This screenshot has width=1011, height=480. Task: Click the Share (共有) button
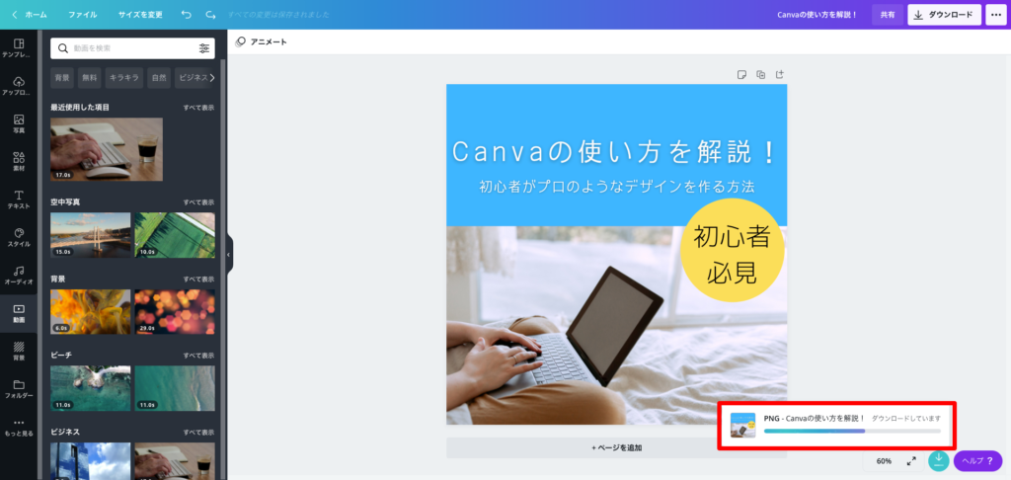coord(888,14)
